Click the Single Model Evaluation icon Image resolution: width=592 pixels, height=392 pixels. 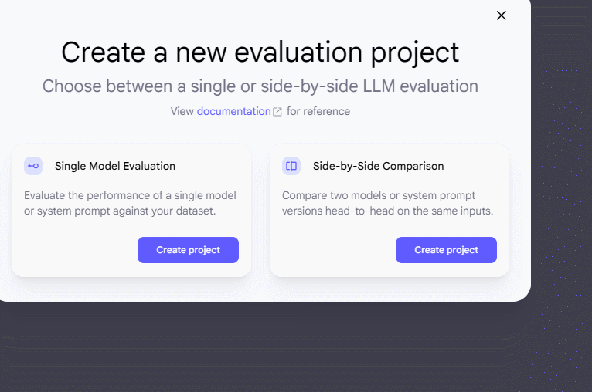33,166
